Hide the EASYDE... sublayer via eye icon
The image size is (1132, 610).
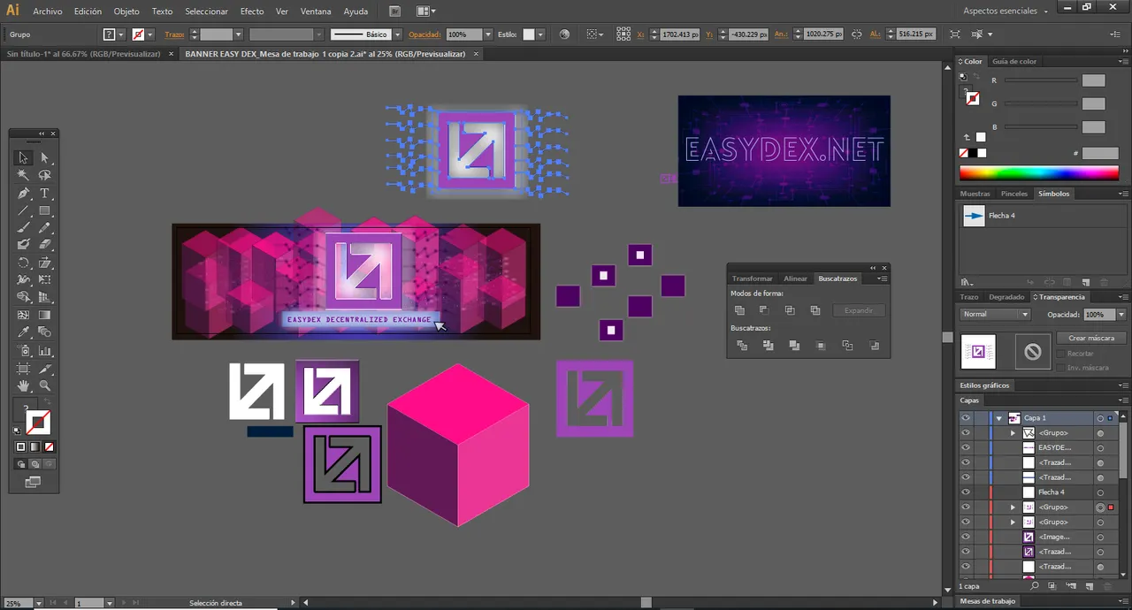(x=966, y=447)
